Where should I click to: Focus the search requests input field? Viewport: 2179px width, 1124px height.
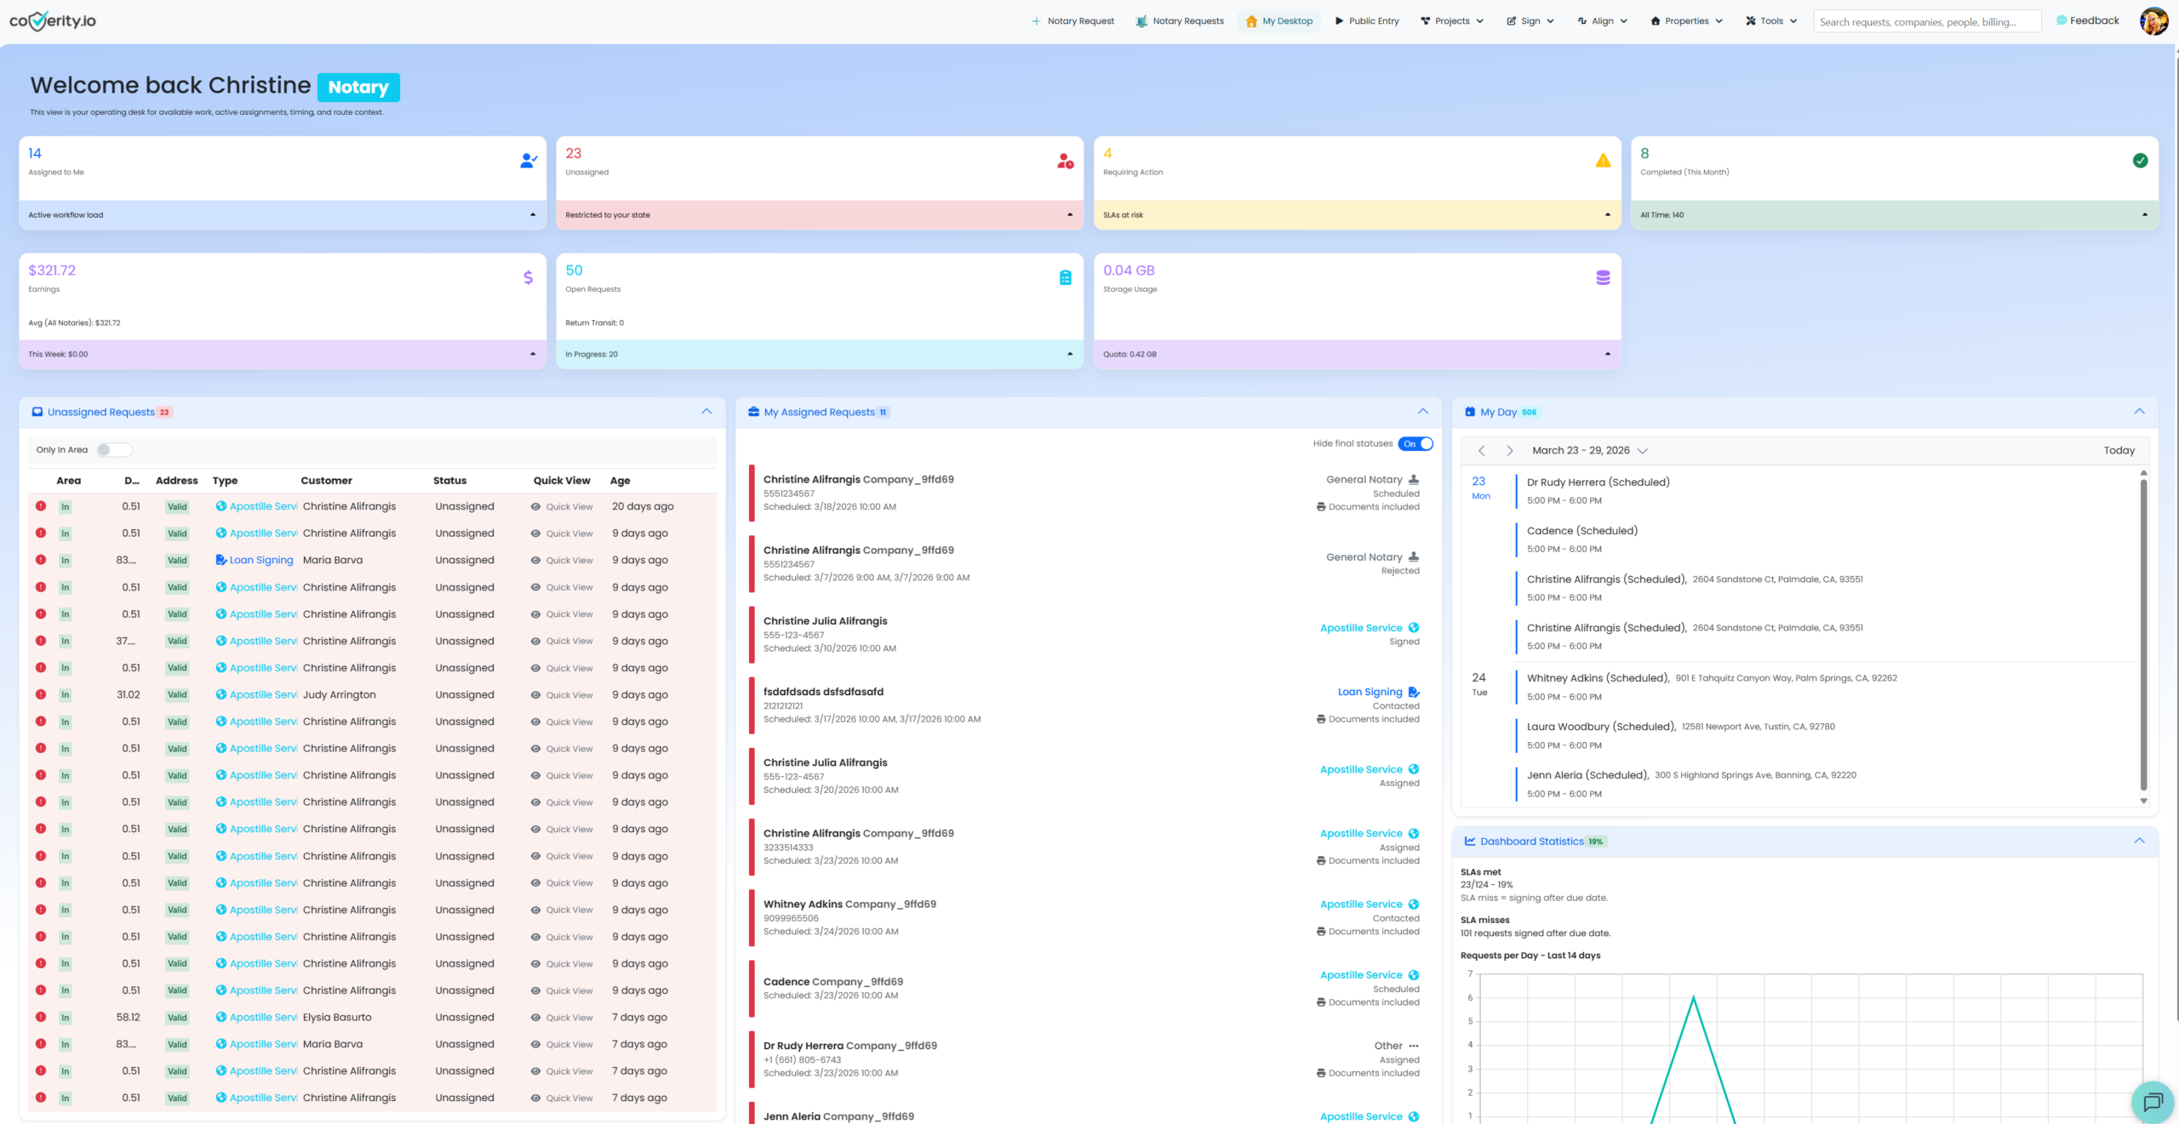(1927, 21)
